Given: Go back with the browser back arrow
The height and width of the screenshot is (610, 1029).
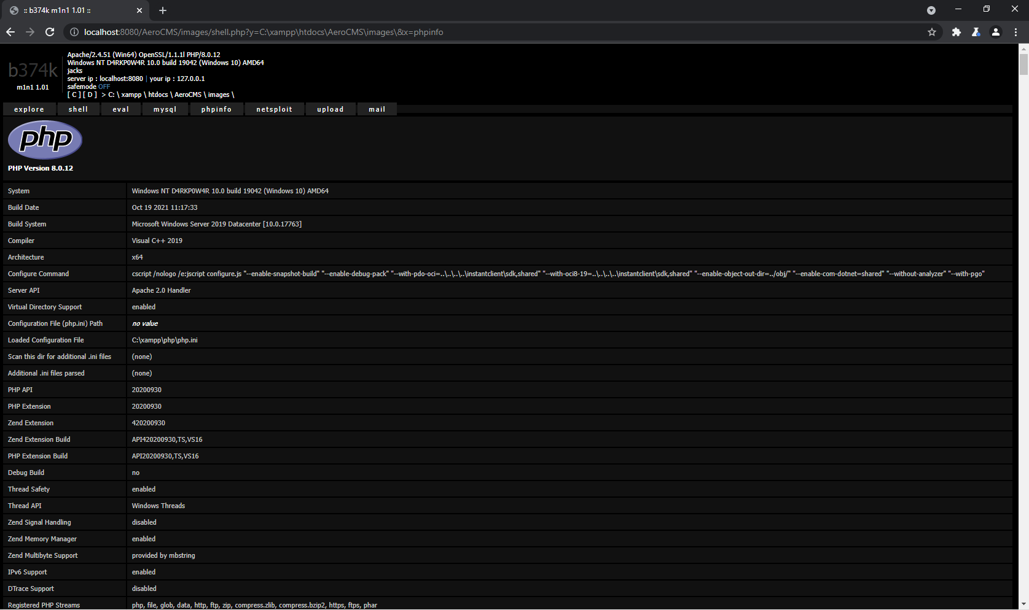Looking at the screenshot, I should 10,32.
